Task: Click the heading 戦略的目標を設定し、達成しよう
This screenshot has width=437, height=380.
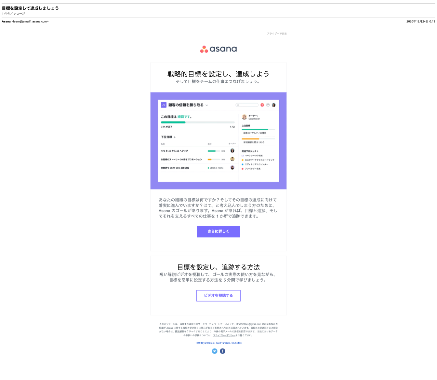Action: (218, 74)
